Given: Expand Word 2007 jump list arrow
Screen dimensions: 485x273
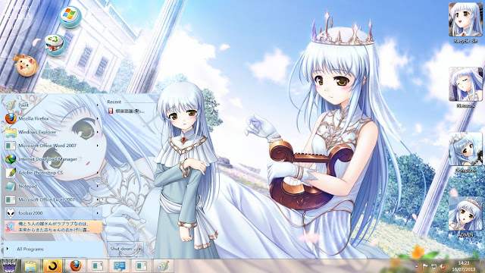Looking at the screenshot, I should pos(98,146).
